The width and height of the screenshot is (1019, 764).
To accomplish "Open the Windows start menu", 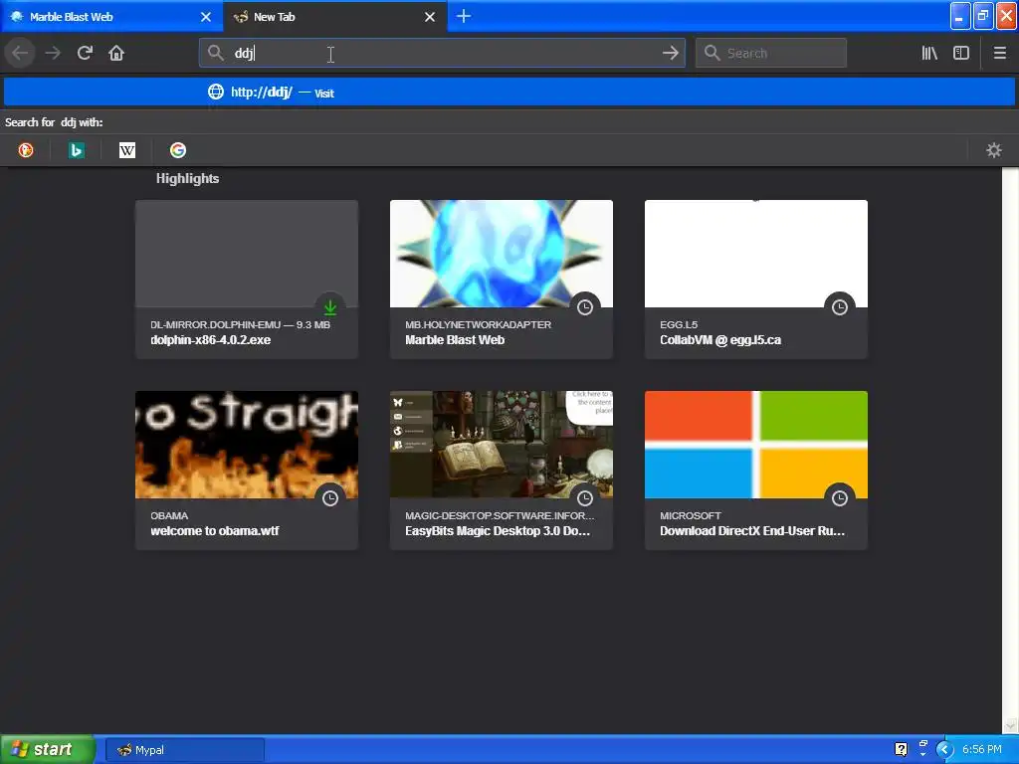I will (x=47, y=749).
